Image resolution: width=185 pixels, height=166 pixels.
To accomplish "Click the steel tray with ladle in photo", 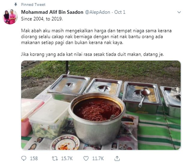I will [141, 97].
